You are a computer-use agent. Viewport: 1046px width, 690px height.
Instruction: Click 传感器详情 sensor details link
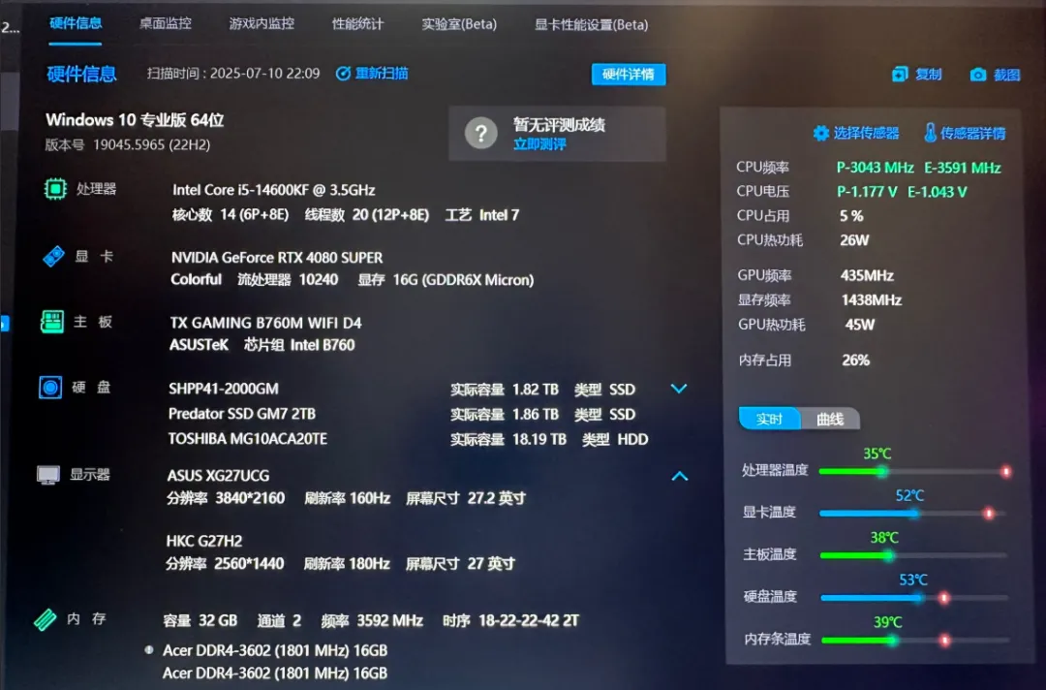pos(972,134)
